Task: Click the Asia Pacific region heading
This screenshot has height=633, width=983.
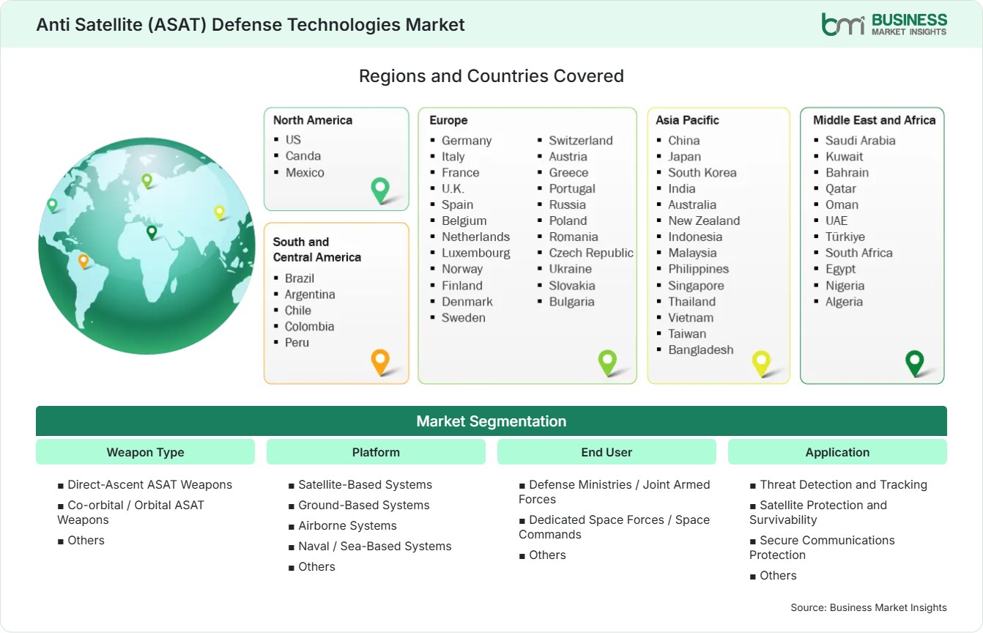Action: click(x=688, y=120)
